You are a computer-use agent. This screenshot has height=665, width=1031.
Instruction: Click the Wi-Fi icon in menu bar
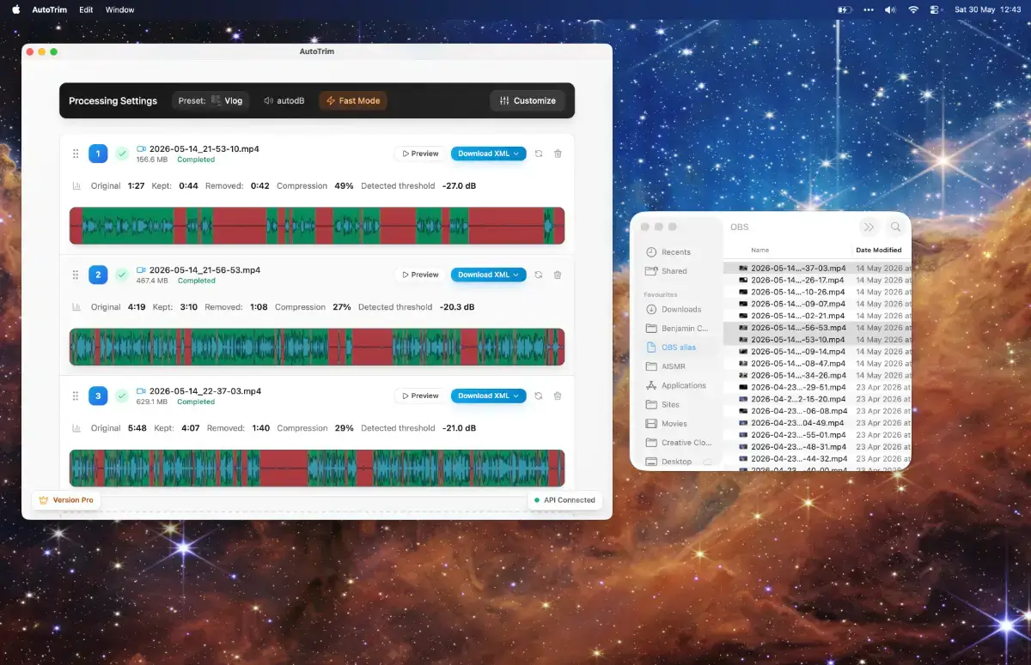(913, 9)
